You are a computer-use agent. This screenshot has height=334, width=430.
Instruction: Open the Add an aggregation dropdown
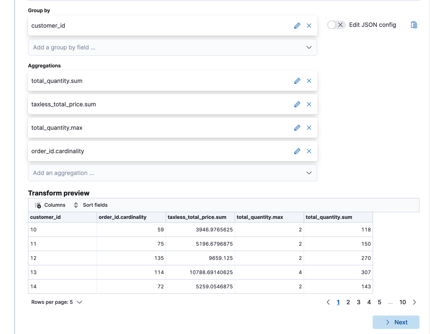pos(172,173)
